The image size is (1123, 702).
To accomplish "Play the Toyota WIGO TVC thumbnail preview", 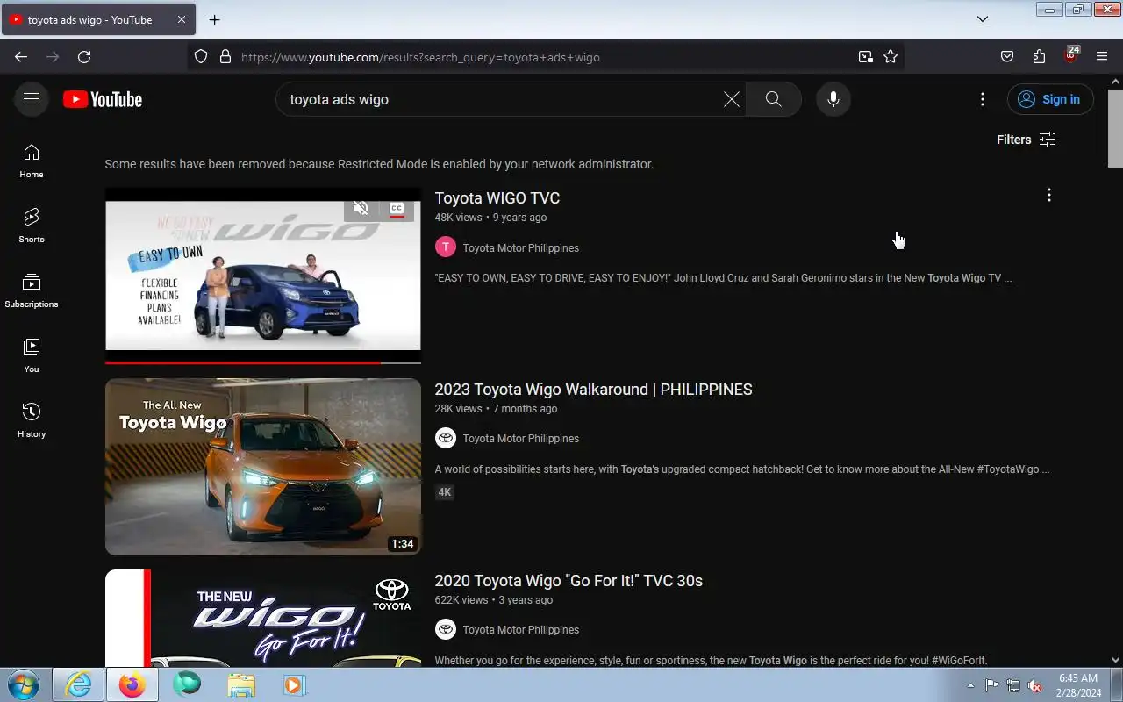I will pos(263,275).
